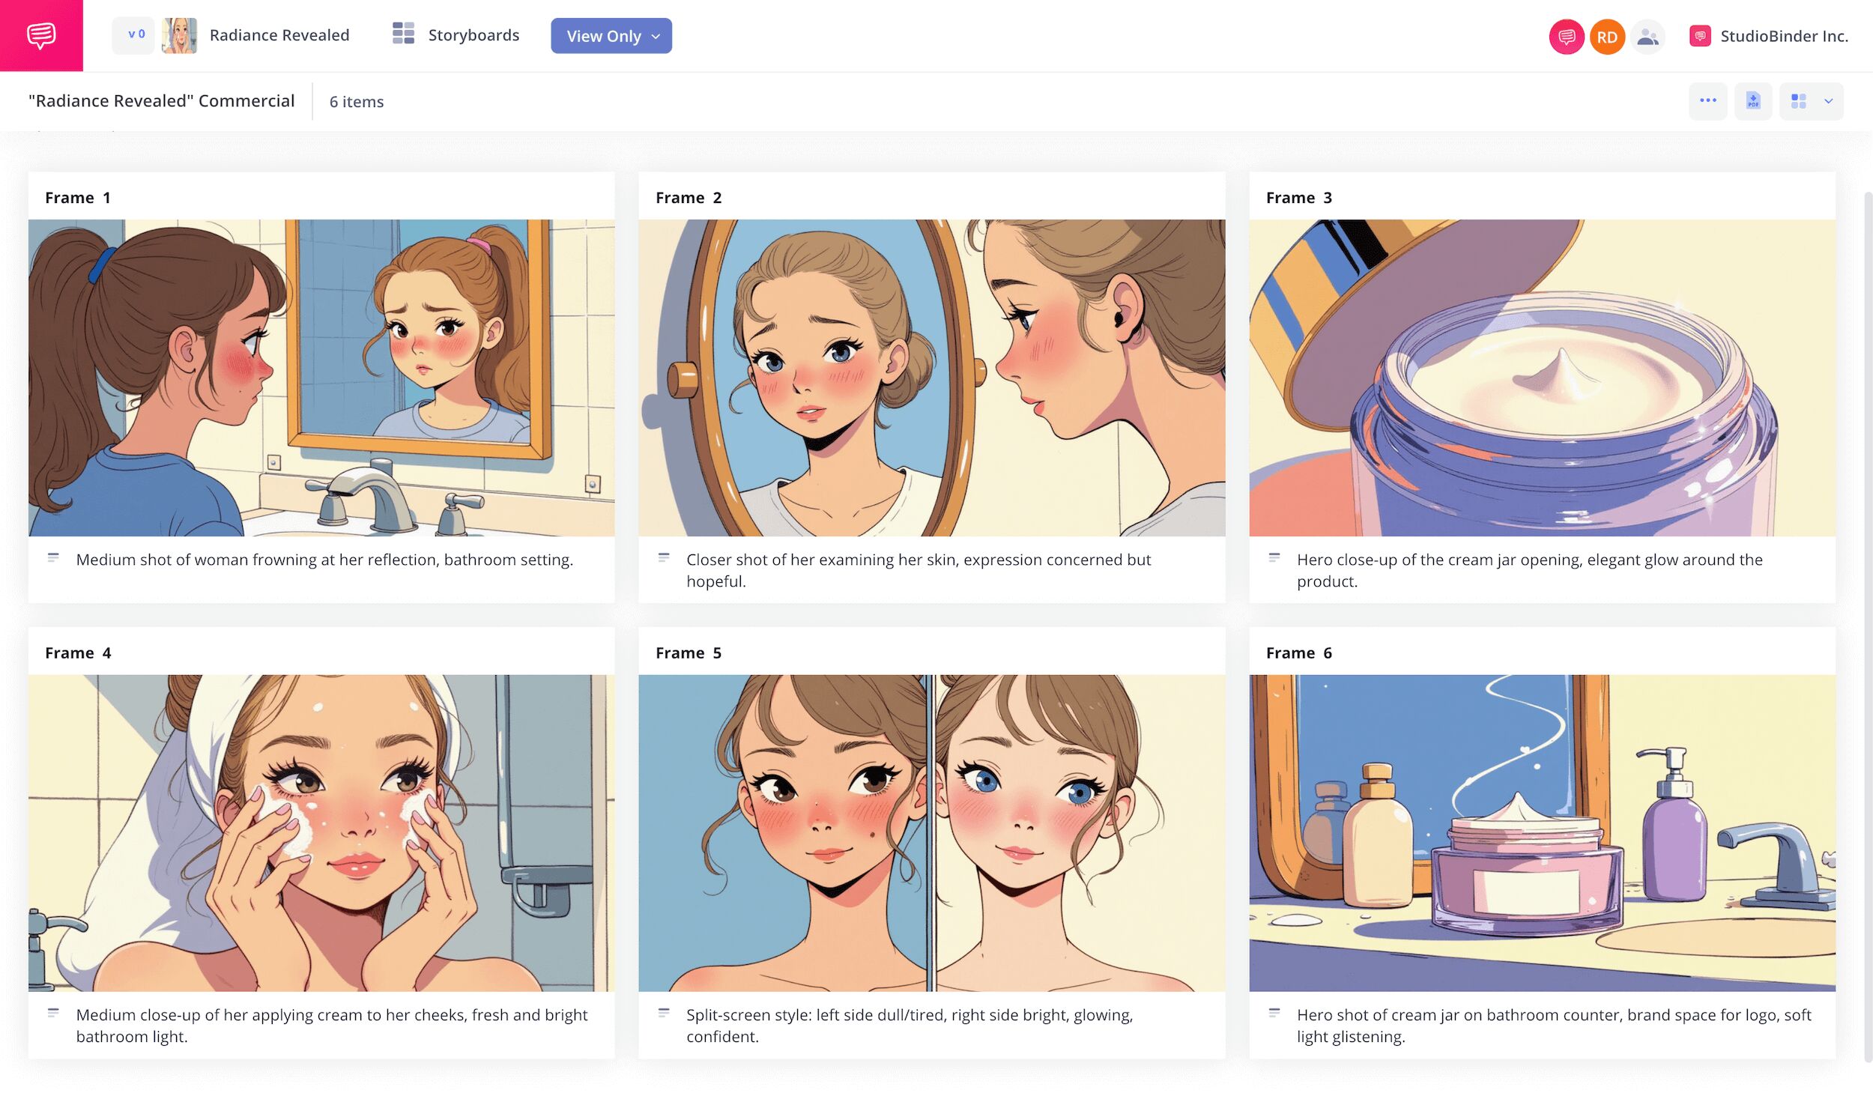Click the Frame 5 split-screen thumbnail
This screenshot has height=1111, width=1873.
pyautogui.click(x=931, y=832)
